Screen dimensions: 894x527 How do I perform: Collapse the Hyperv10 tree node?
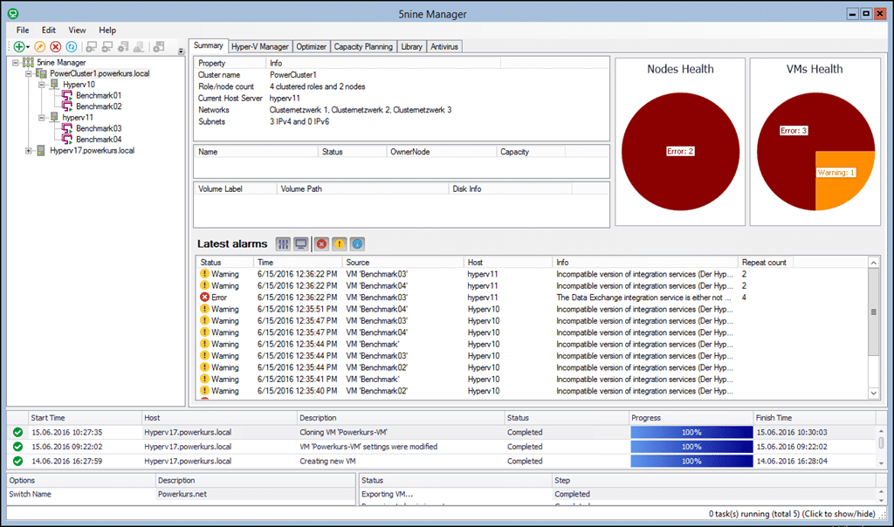coord(42,85)
